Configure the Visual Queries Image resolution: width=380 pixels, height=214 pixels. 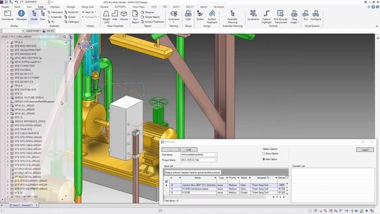click(316, 15)
